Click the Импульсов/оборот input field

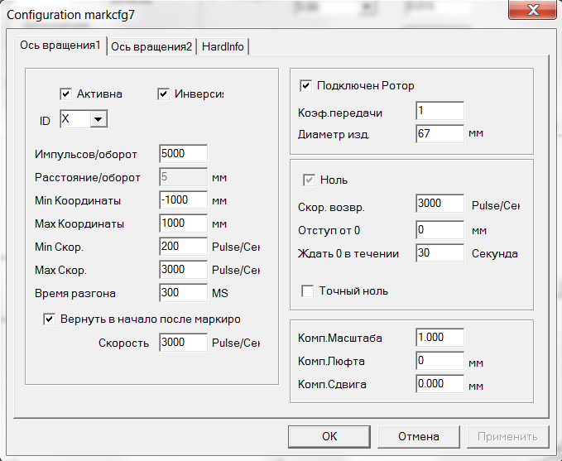pyautogui.click(x=182, y=154)
